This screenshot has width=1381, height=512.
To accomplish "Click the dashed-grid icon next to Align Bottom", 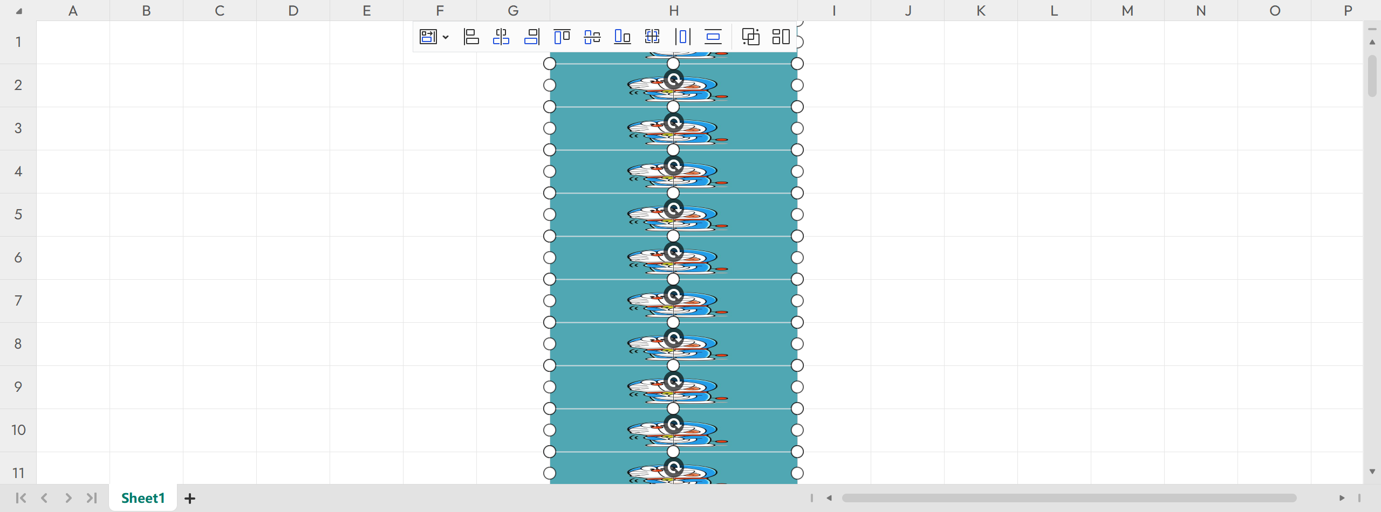I will coord(652,37).
